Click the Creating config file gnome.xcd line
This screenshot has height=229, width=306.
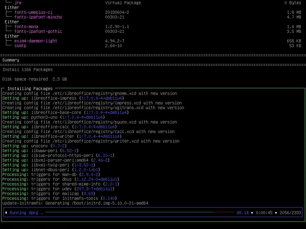pos(90,93)
